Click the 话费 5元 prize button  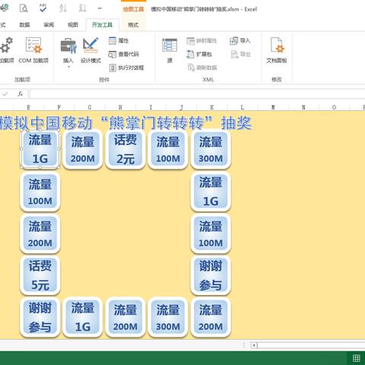40,275
